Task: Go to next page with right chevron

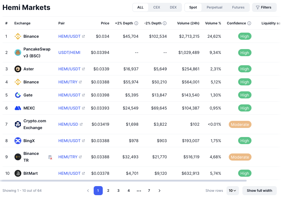Action: tap(160, 191)
